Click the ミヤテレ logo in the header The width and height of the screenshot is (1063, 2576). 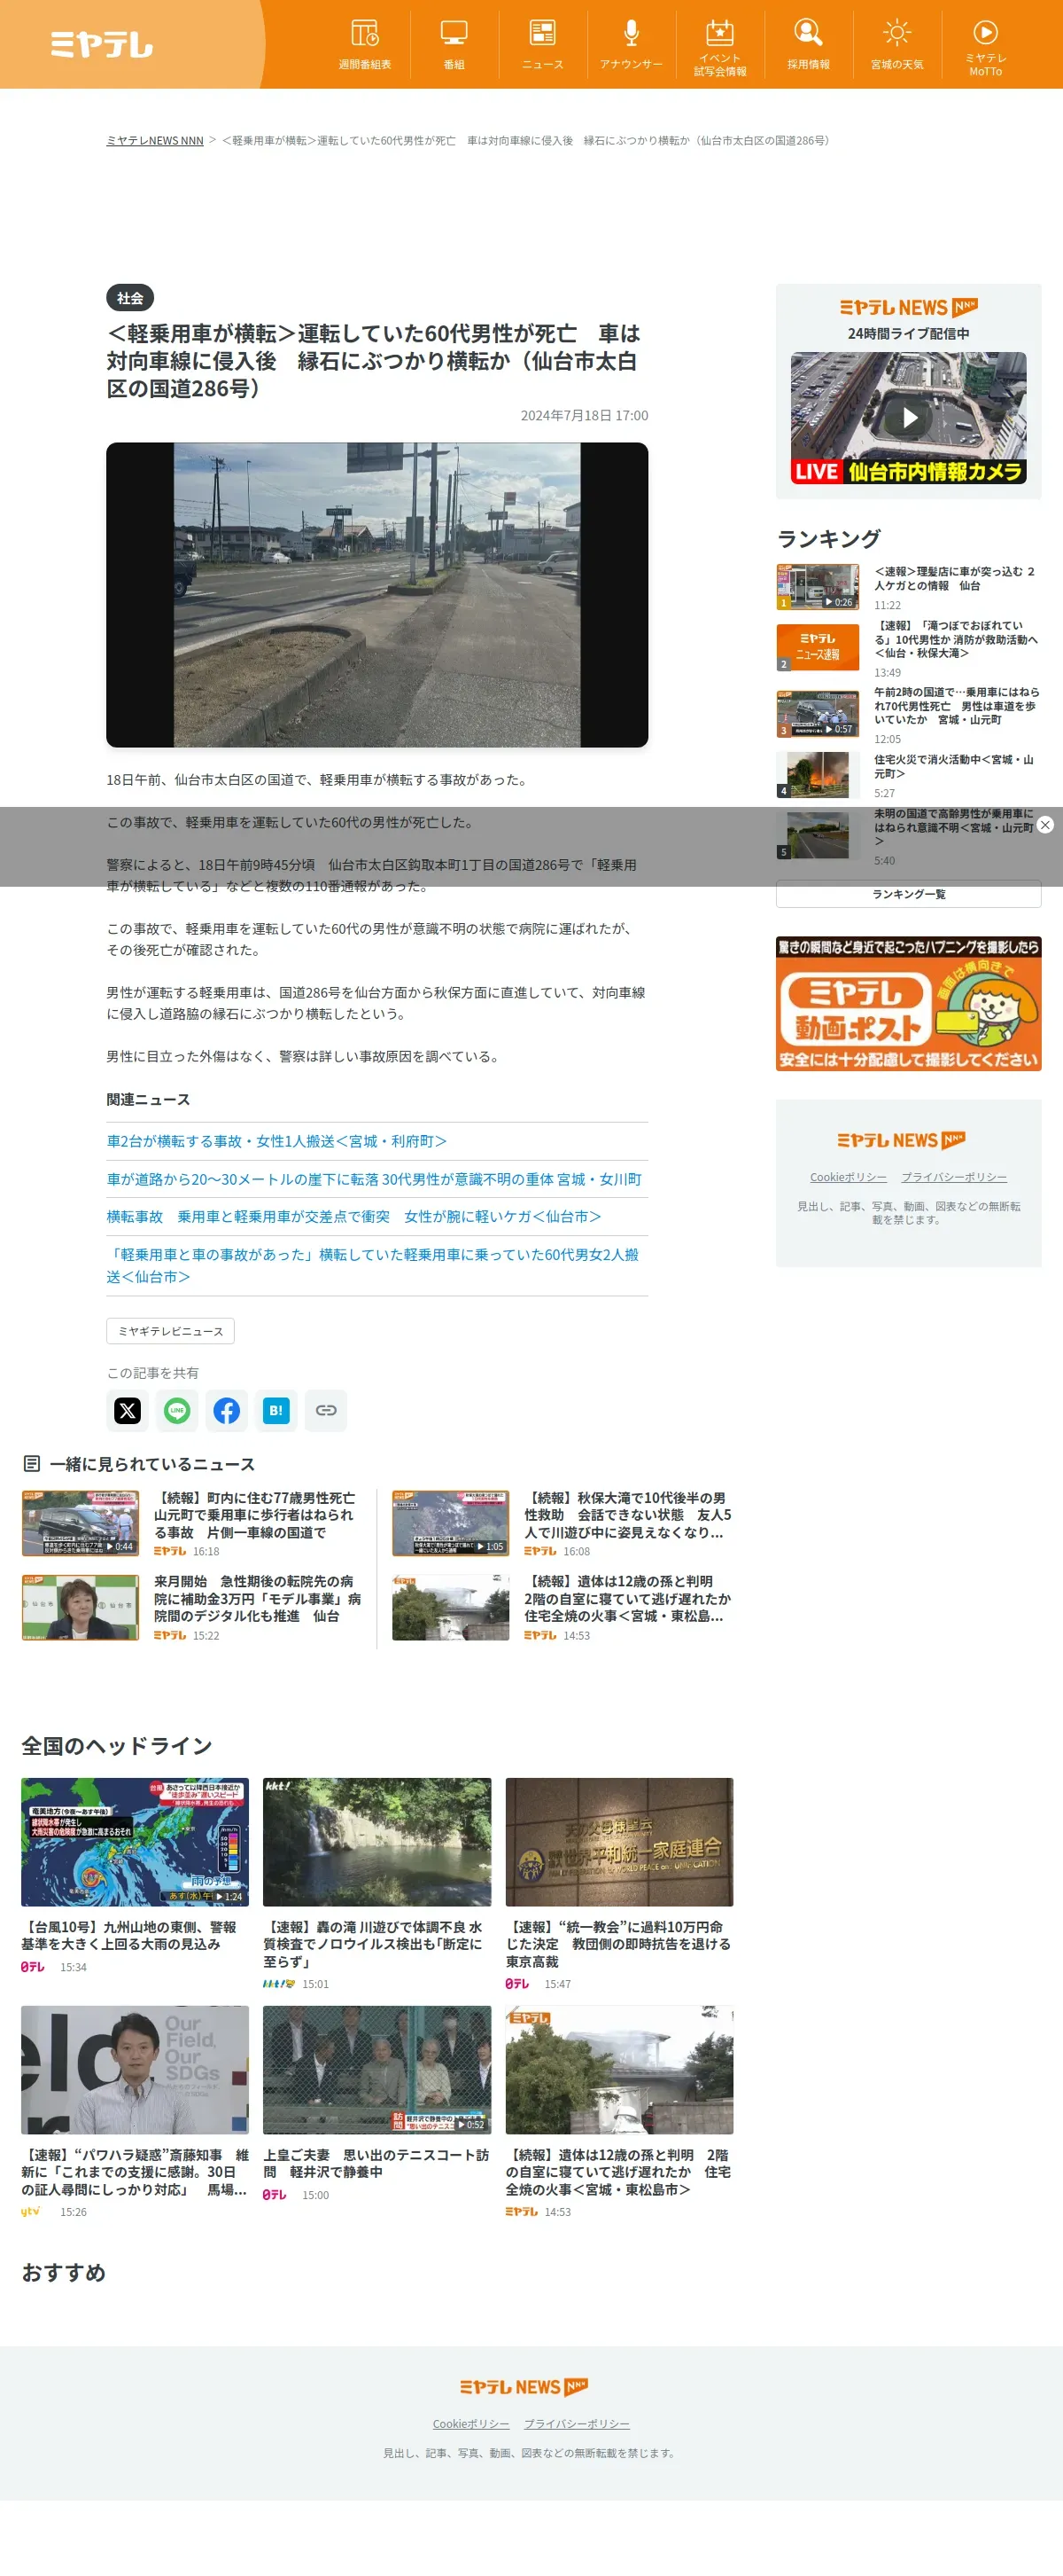[102, 44]
